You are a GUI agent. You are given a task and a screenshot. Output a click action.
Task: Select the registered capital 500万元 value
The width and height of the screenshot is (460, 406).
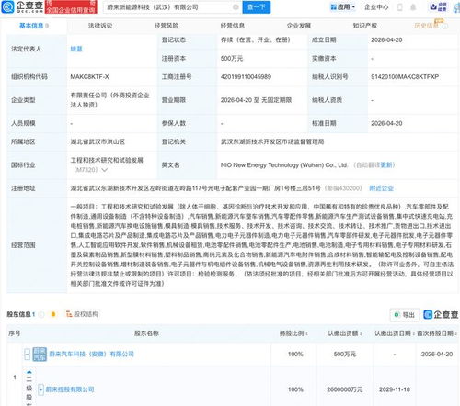pos(232,59)
